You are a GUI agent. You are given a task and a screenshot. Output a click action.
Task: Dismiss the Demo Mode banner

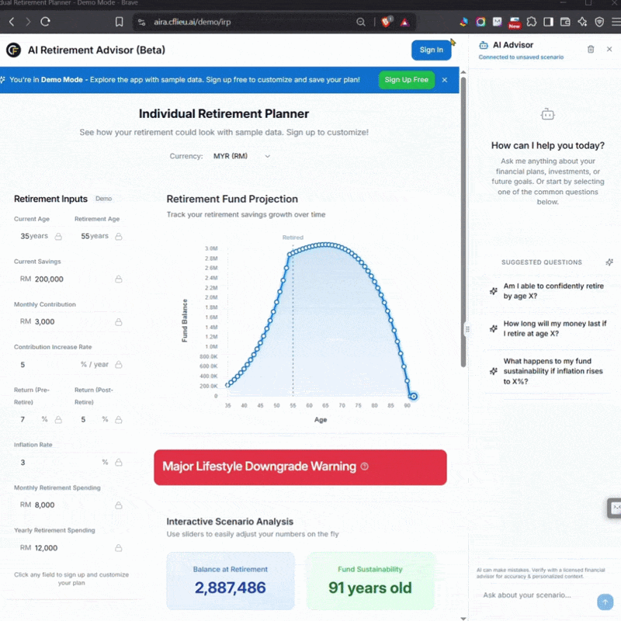(x=445, y=80)
